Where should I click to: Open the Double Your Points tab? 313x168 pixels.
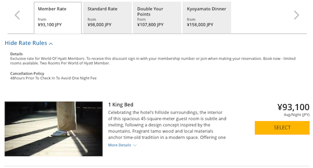[x=157, y=18]
